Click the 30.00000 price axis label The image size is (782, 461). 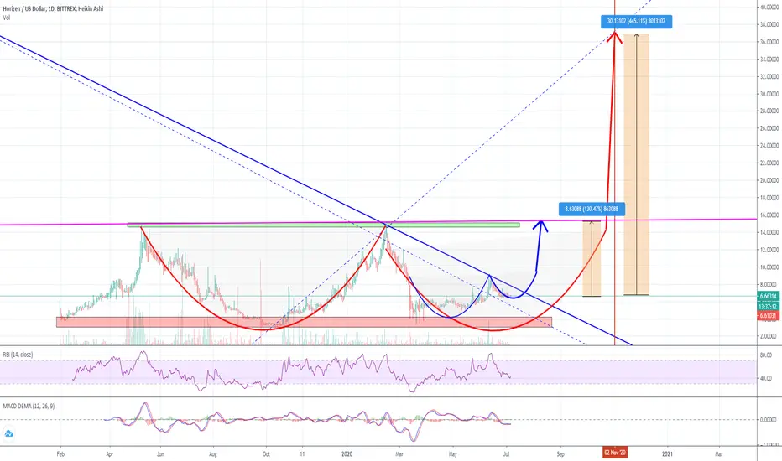point(769,94)
